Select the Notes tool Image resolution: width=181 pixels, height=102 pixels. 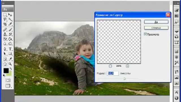(x=5, y=59)
